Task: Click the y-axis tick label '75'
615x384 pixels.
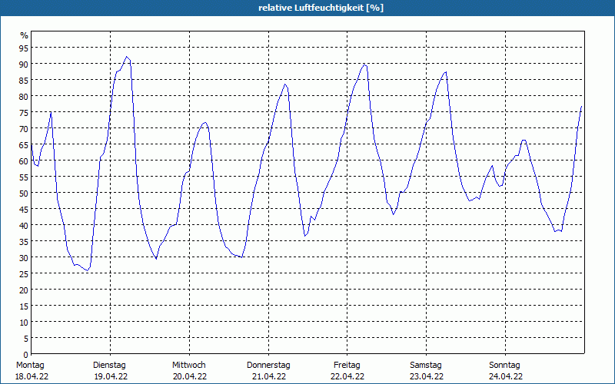Action: [24, 112]
